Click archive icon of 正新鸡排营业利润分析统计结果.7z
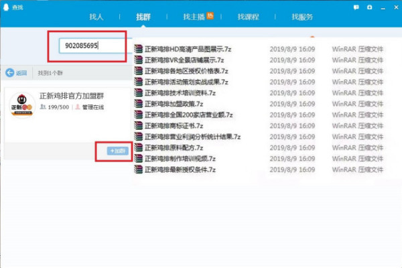Viewport: 402px width, 268px height. (139, 137)
